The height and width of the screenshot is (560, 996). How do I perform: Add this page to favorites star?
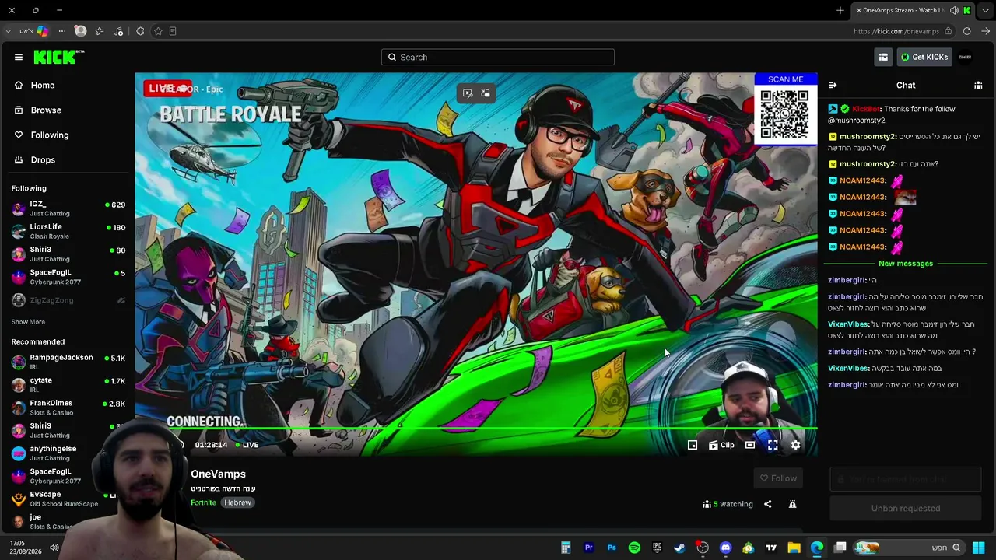tap(158, 31)
